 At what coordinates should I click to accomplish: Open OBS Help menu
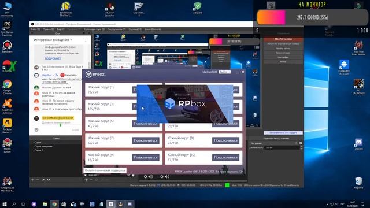pos(135,29)
